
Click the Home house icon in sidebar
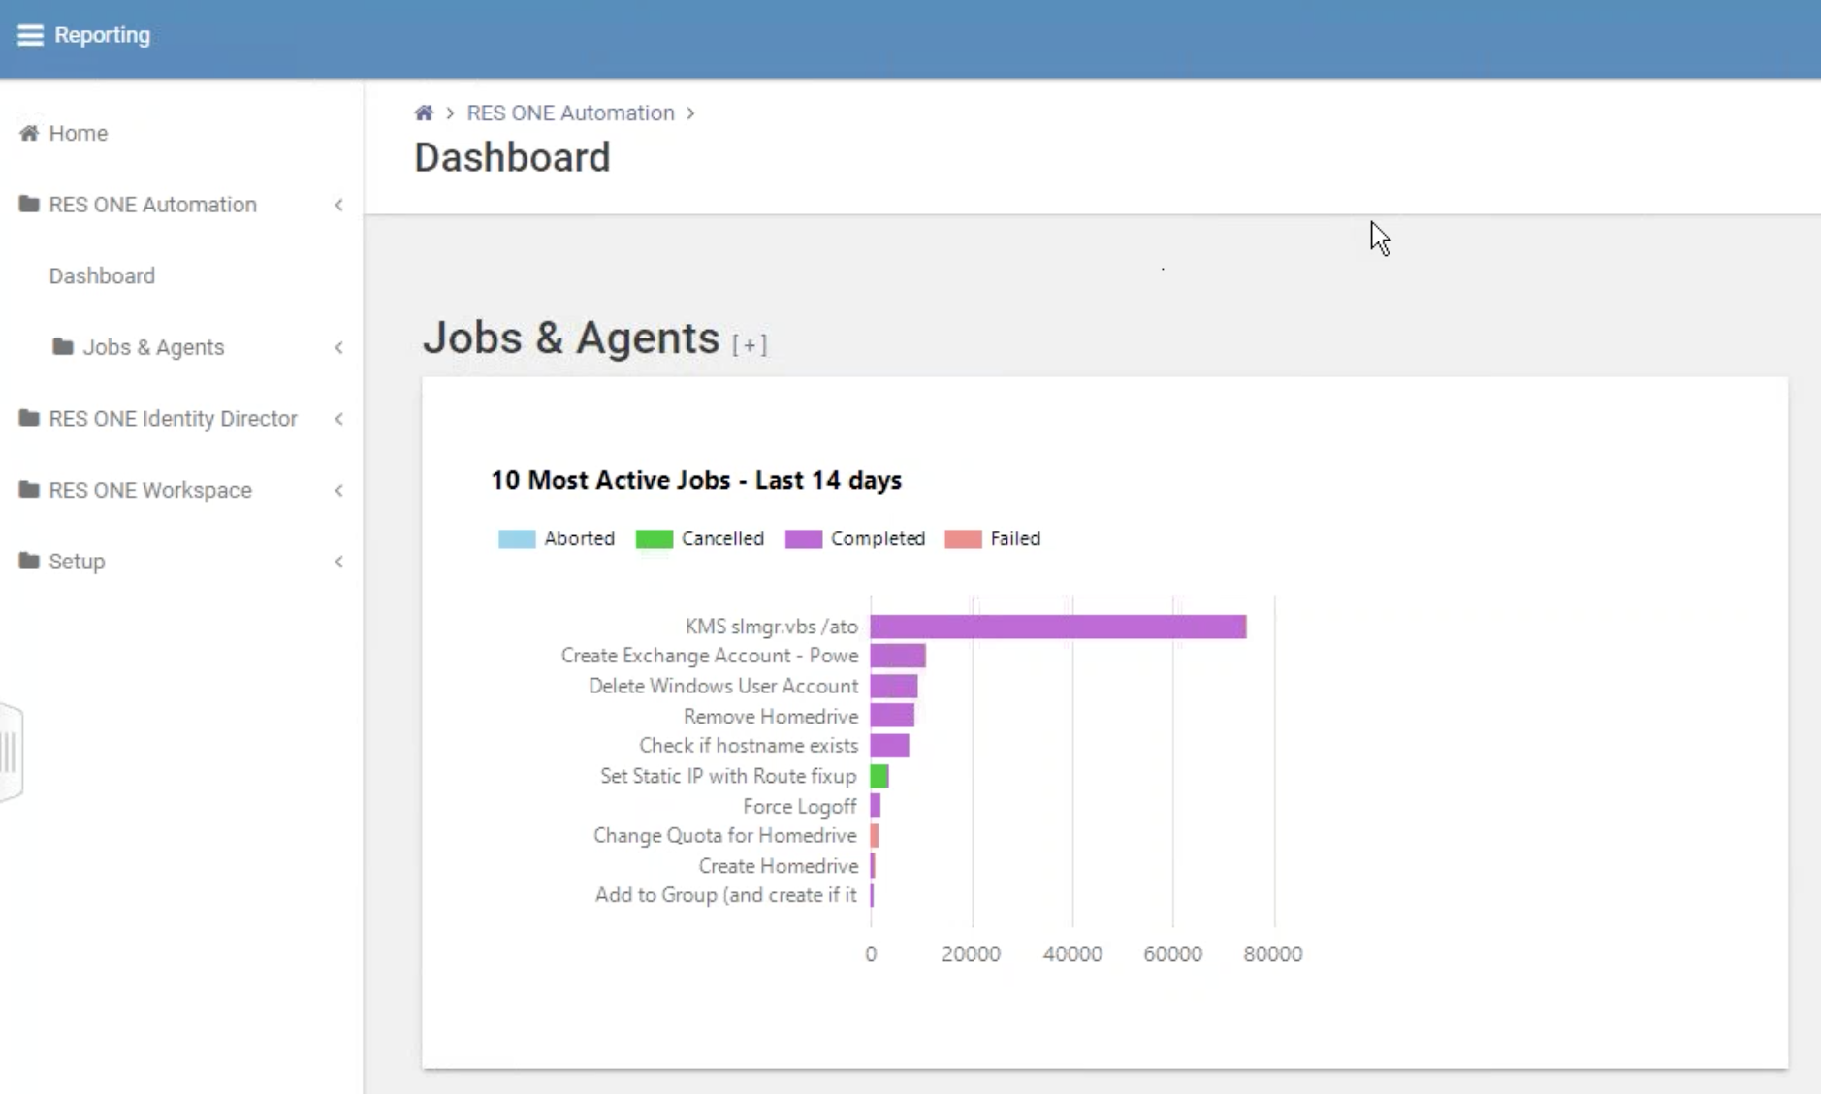click(29, 133)
